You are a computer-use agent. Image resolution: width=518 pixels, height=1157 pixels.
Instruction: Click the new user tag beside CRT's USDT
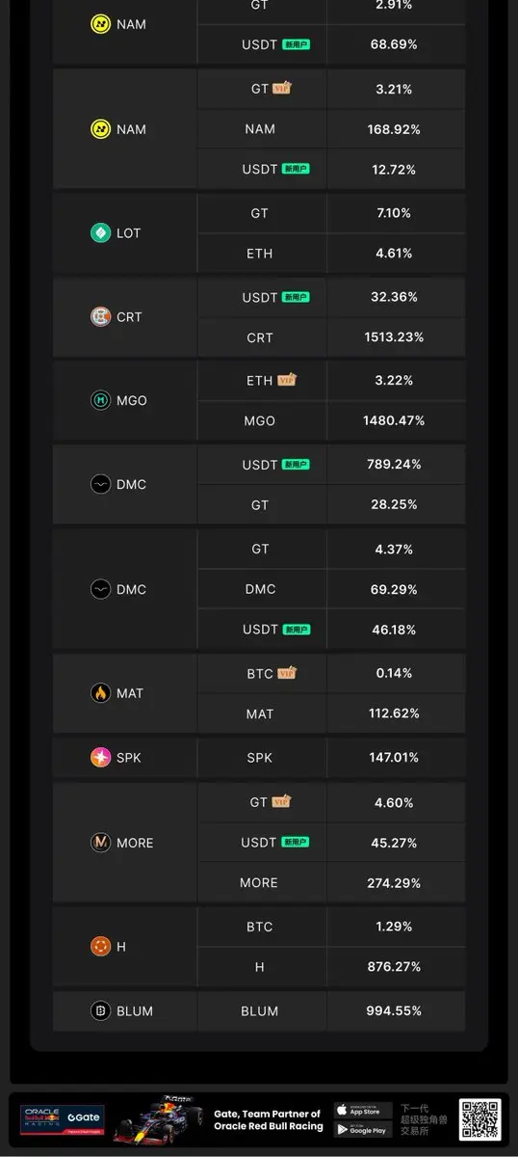point(296,297)
